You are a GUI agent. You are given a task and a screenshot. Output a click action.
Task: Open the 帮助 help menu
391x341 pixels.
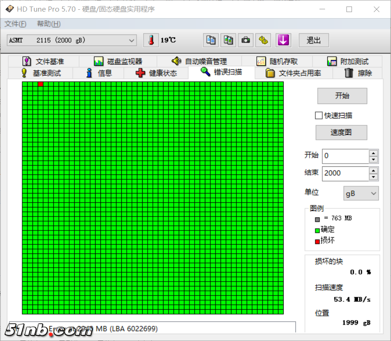click(x=49, y=24)
